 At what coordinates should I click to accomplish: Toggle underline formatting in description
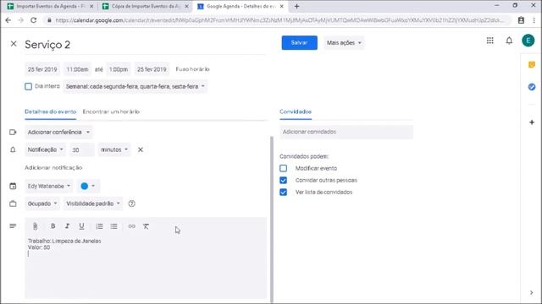pos(81,226)
